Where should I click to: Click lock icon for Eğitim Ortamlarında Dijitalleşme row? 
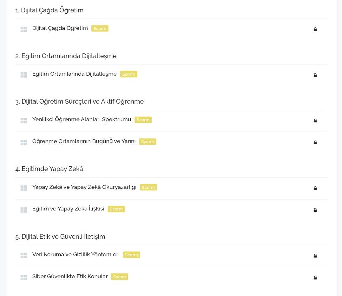pyautogui.click(x=315, y=75)
